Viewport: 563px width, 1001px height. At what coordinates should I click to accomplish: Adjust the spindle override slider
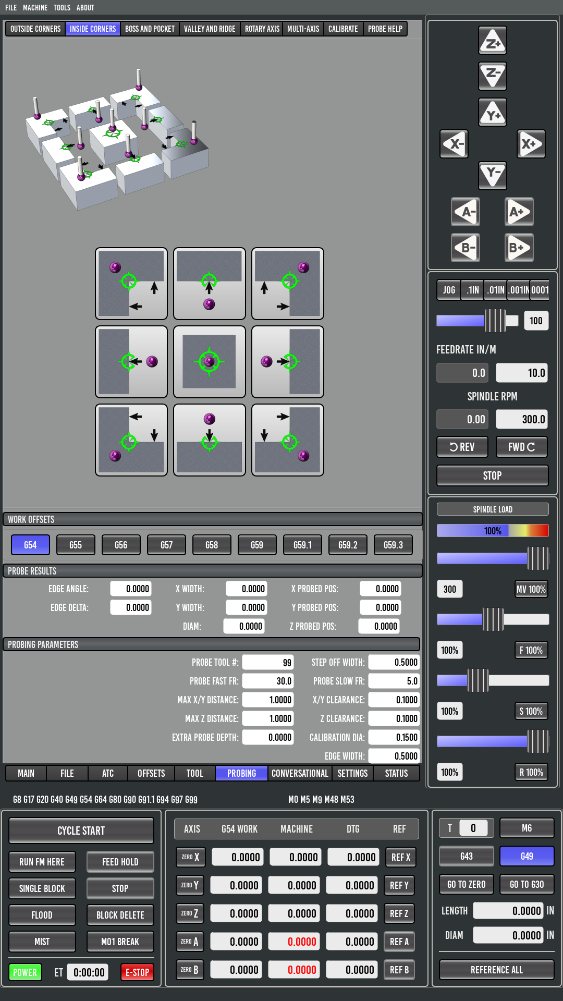tap(493, 680)
